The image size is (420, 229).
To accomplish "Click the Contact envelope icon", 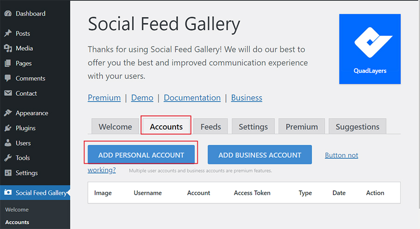I will click(x=8, y=93).
